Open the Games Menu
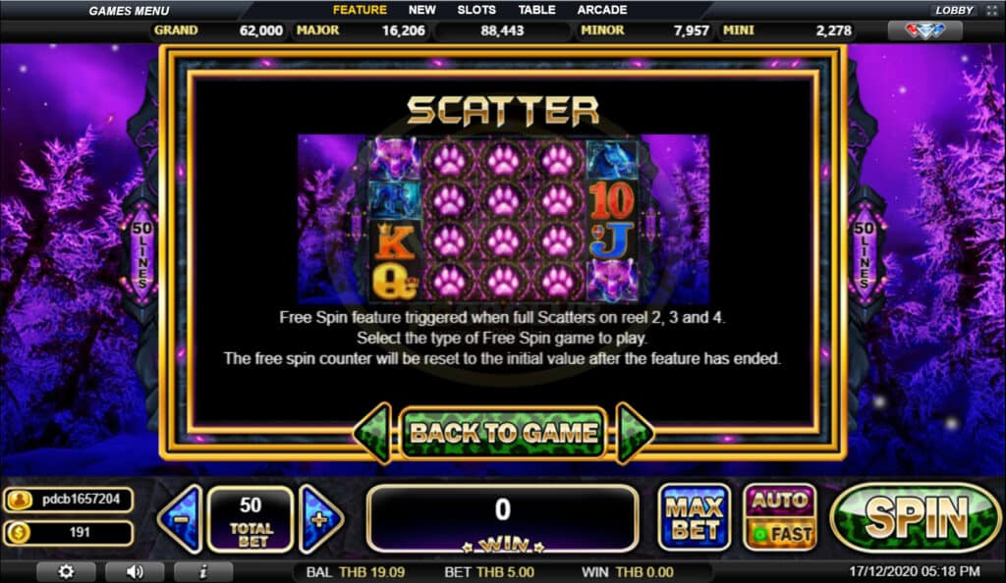Screen dimensions: 1006x583 point(129,10)
